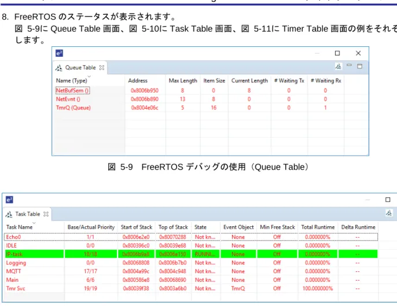The height and width of the screenshot is (306, 397).
Task: Sort by Task Name column header
Action: [x=20, y=227]
